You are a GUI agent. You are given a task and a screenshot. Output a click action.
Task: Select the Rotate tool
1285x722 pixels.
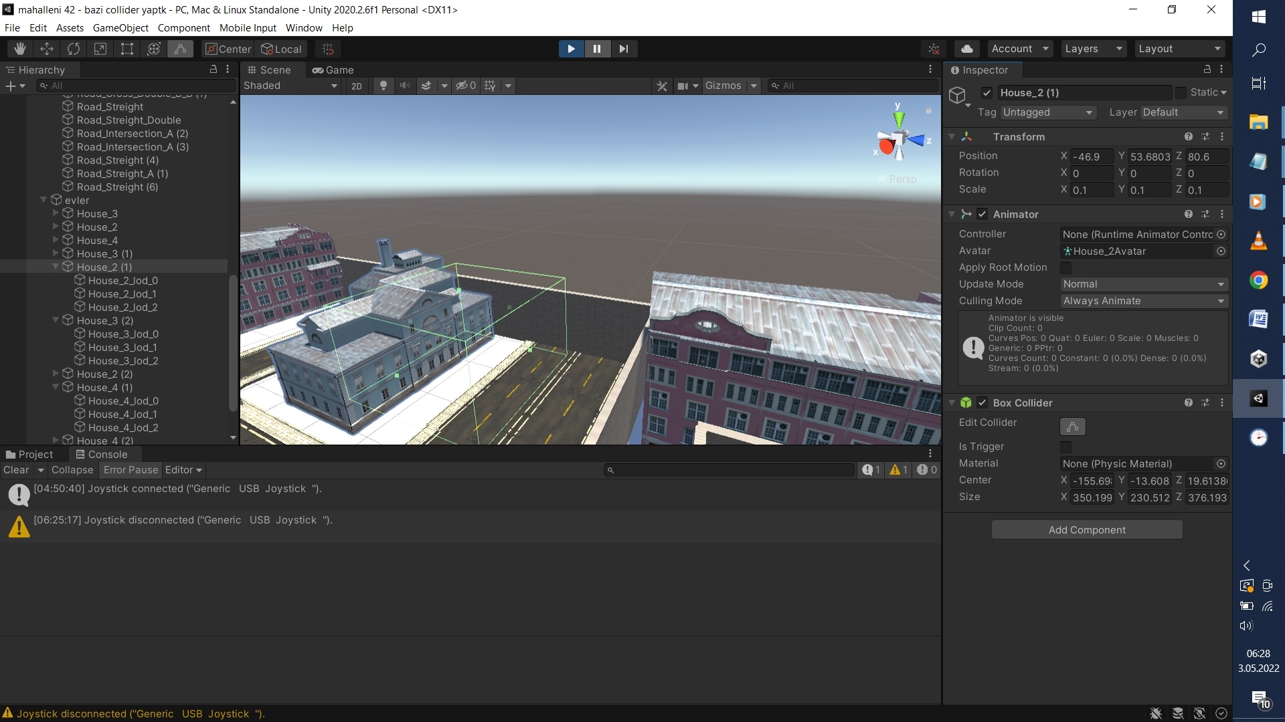point(74,49)
